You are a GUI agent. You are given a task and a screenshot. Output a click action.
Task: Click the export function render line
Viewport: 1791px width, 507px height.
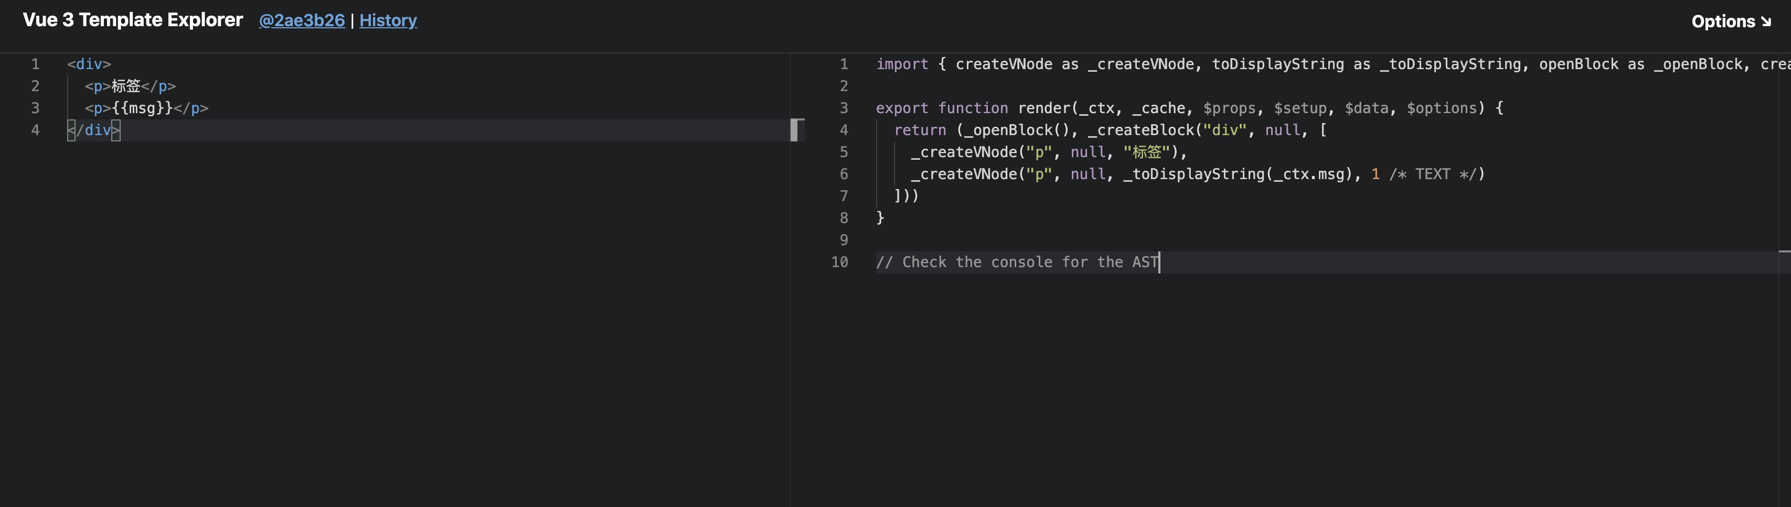1189,108
